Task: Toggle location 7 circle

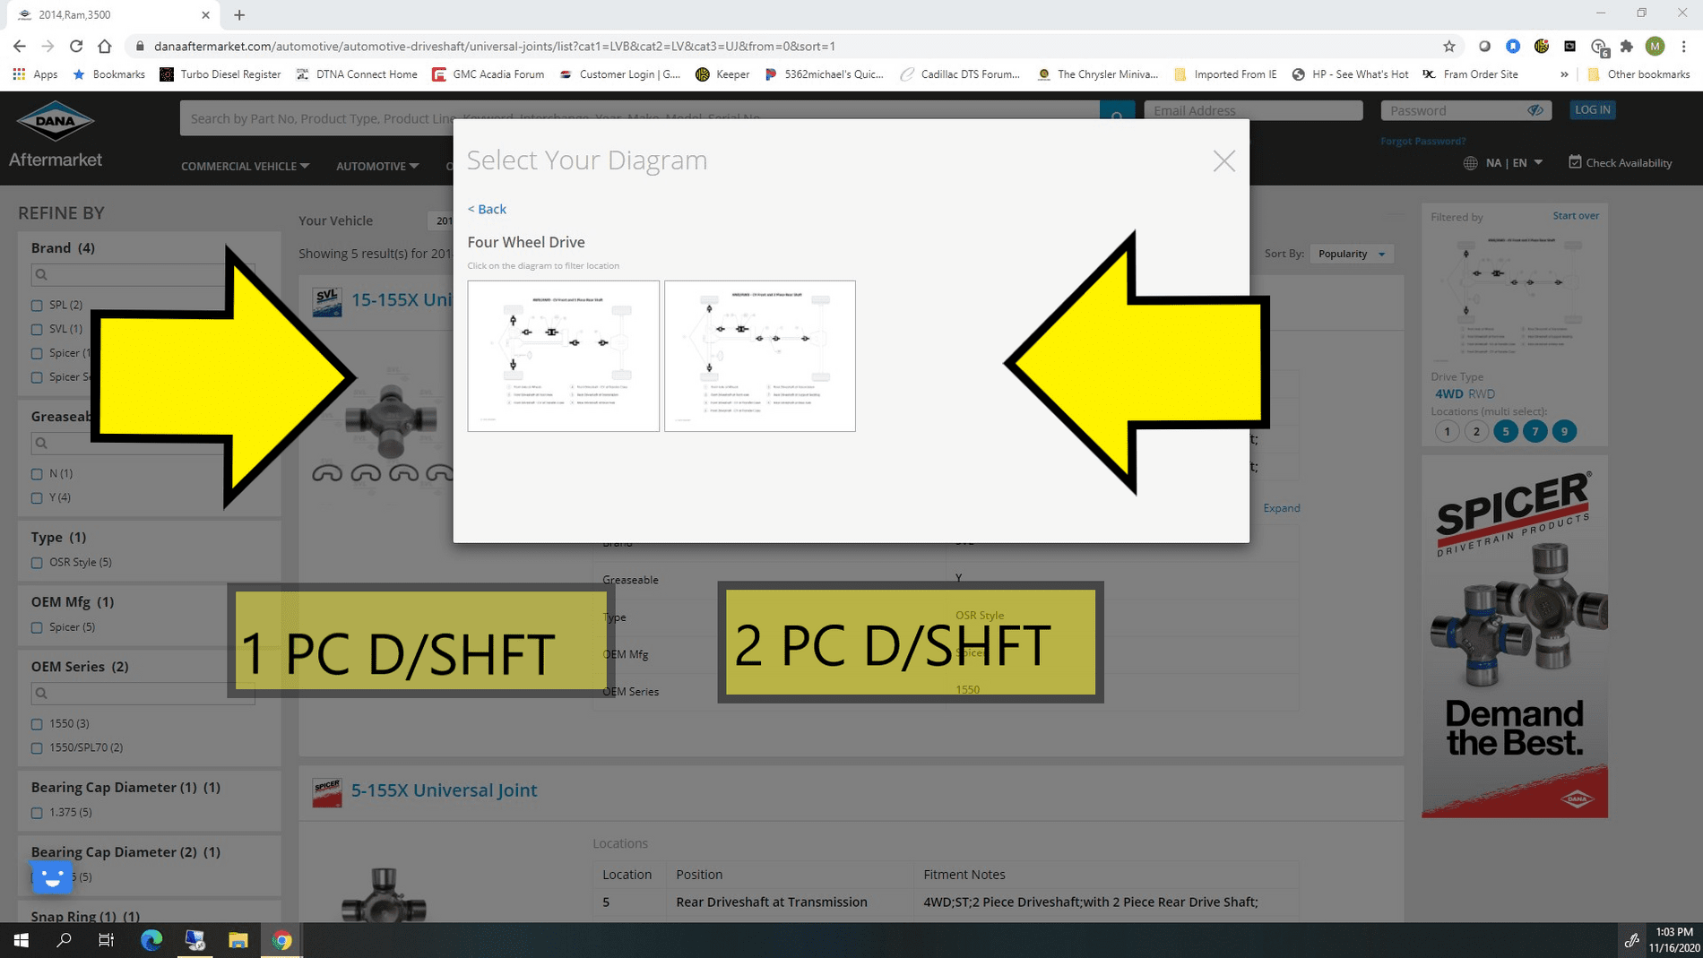Action: tap(1534, 431)
